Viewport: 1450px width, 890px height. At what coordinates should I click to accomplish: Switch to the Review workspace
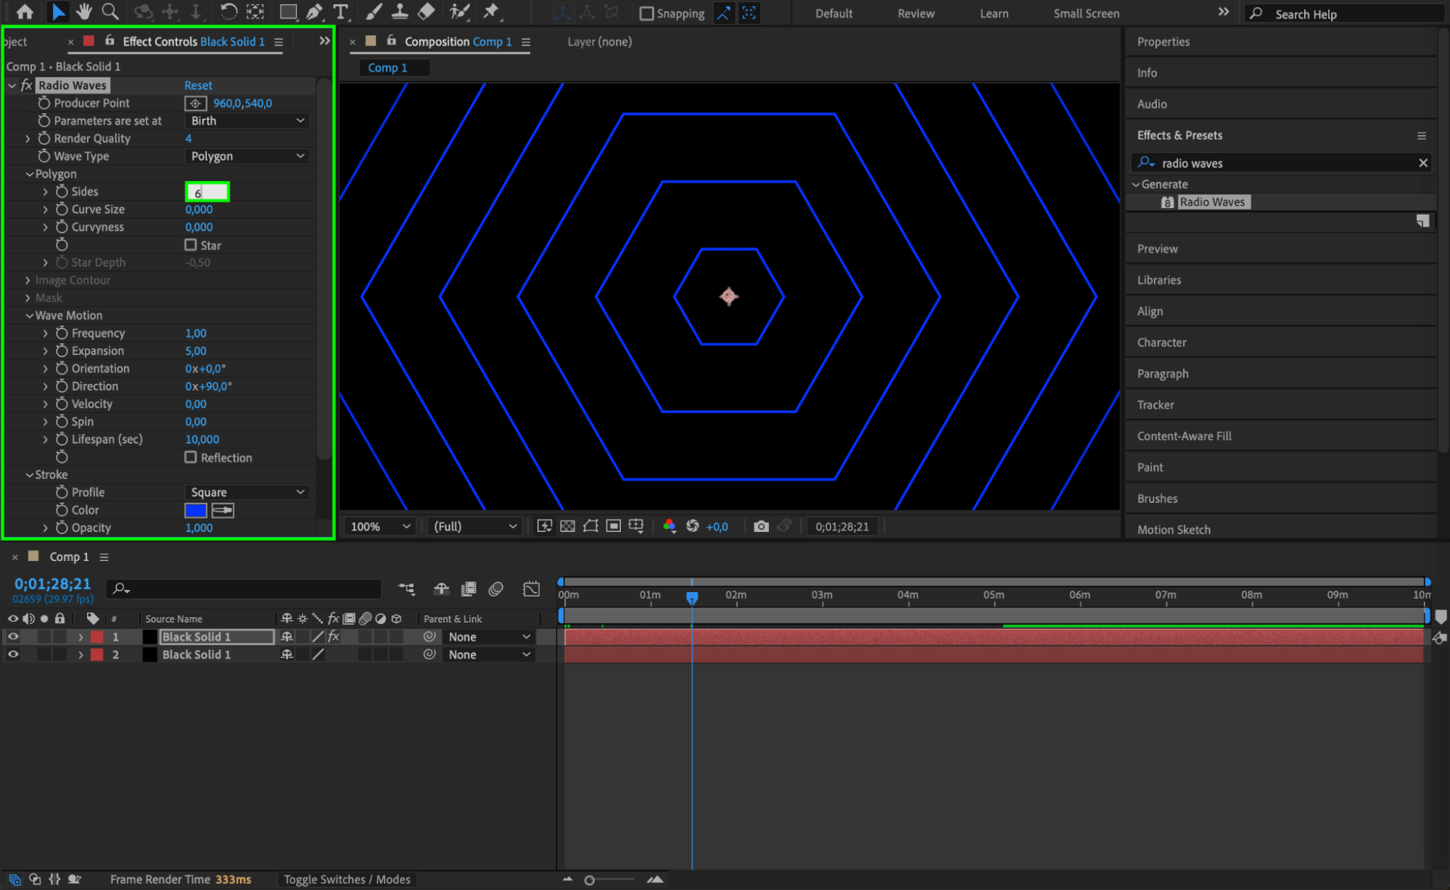915,13
